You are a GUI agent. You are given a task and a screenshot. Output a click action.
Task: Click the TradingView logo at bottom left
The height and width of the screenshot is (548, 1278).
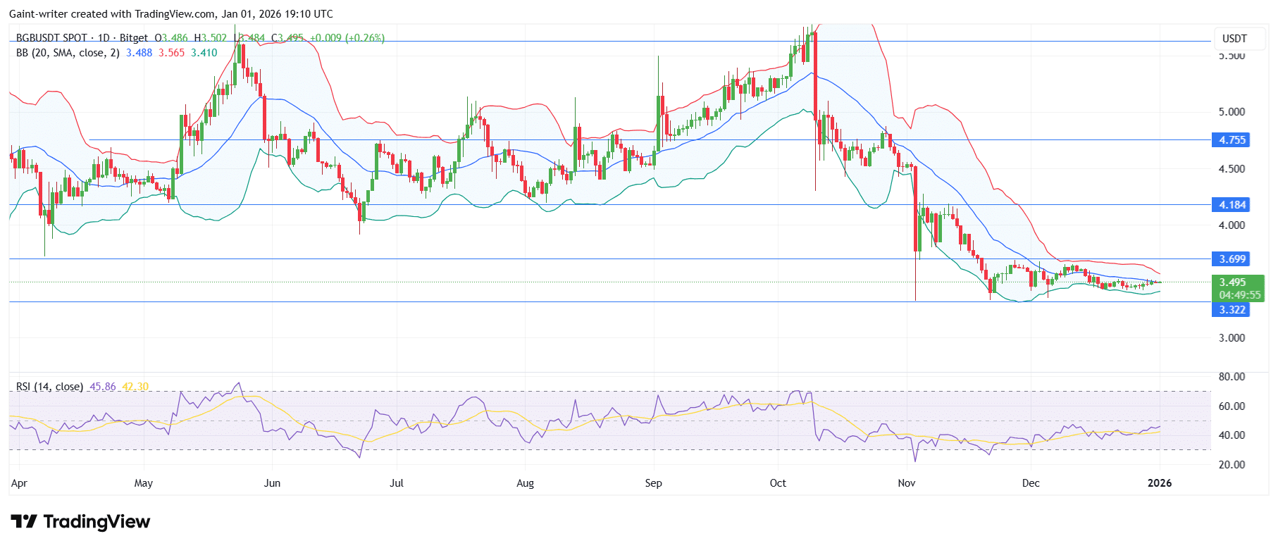point(80,522)
